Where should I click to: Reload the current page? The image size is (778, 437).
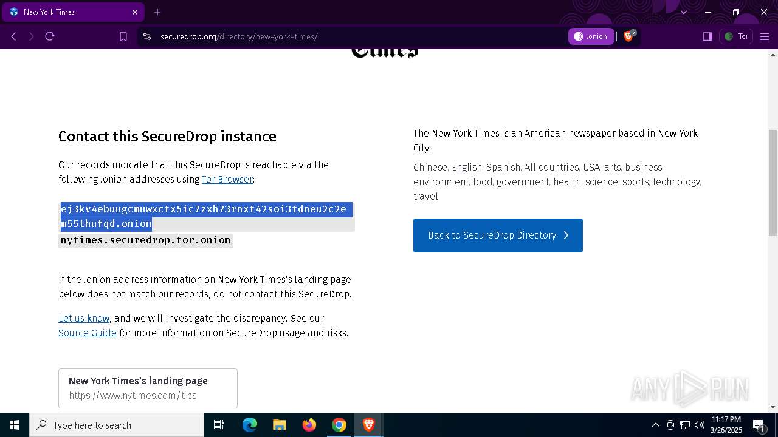pyautogui.click(x=50, y=36)
